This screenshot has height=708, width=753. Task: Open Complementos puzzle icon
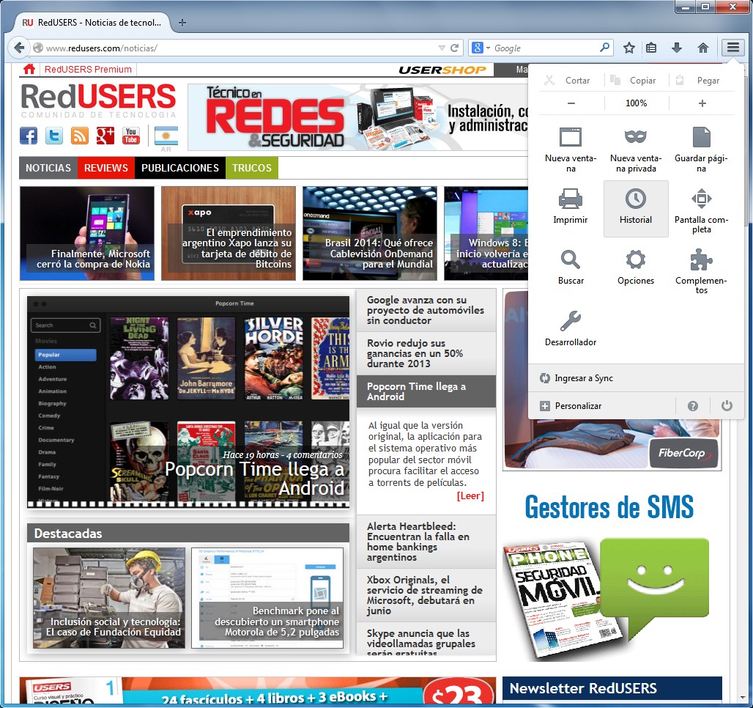coord(701,260)
